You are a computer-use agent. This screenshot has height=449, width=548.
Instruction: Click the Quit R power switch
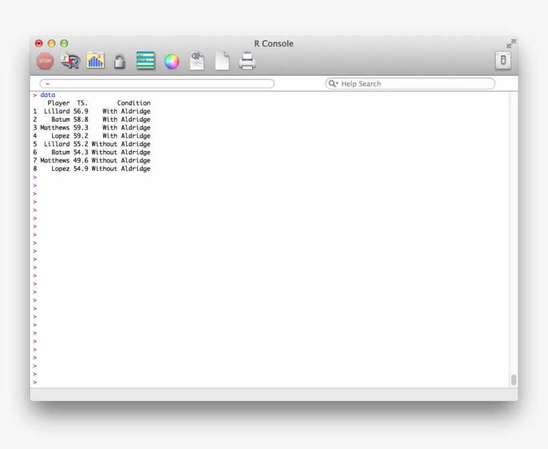(x=503, y=61)
